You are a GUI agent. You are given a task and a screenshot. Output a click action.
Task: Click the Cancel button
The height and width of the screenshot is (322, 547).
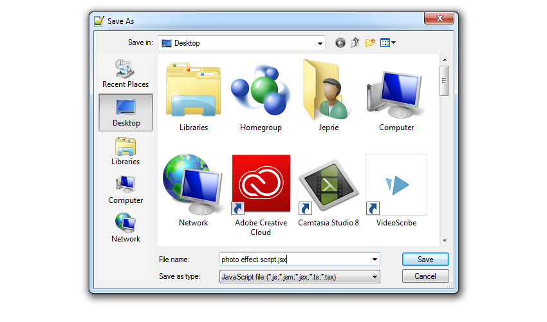[425, 276]
